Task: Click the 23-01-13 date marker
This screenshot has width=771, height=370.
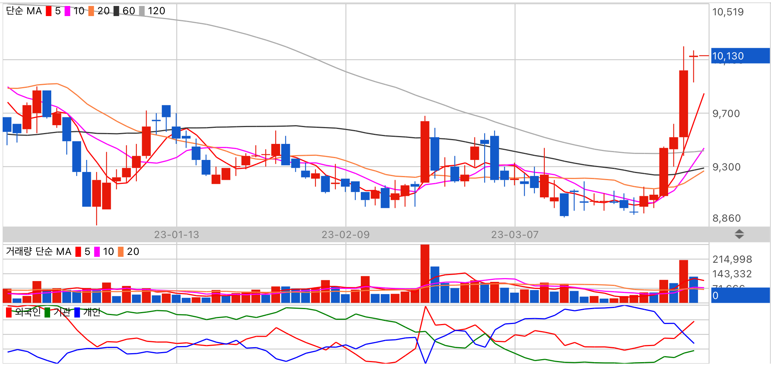Action: (x=176, y=235)
